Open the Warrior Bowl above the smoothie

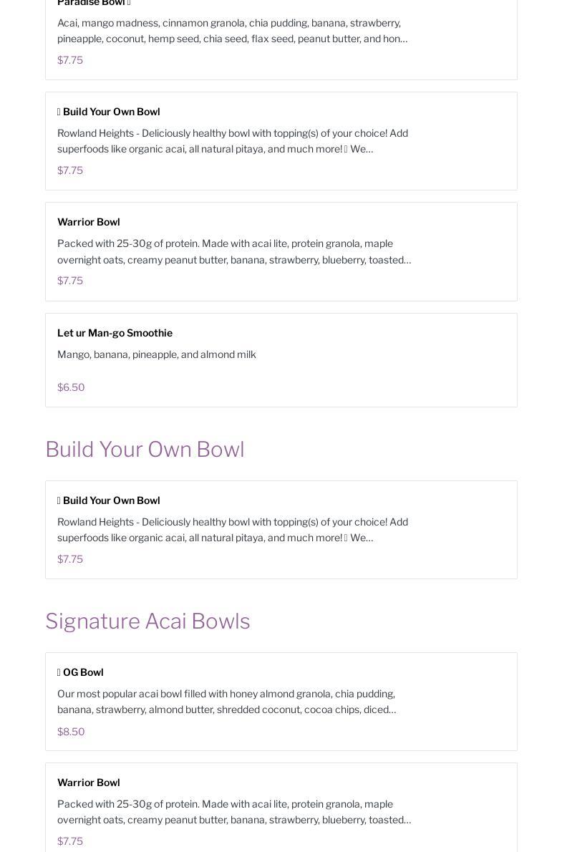(89, 222)
